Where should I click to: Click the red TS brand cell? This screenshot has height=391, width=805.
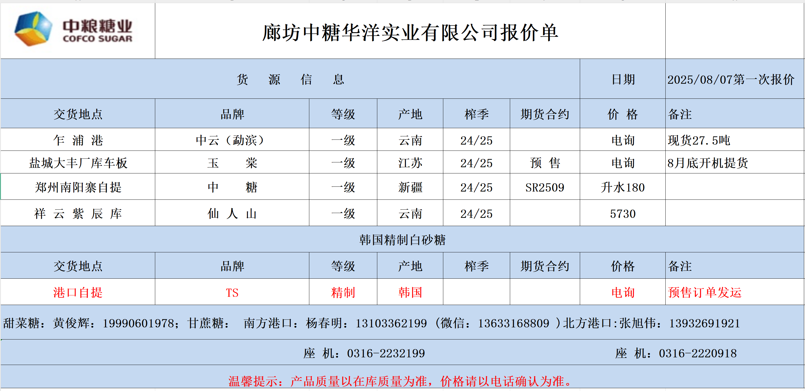tap(232, 293)
